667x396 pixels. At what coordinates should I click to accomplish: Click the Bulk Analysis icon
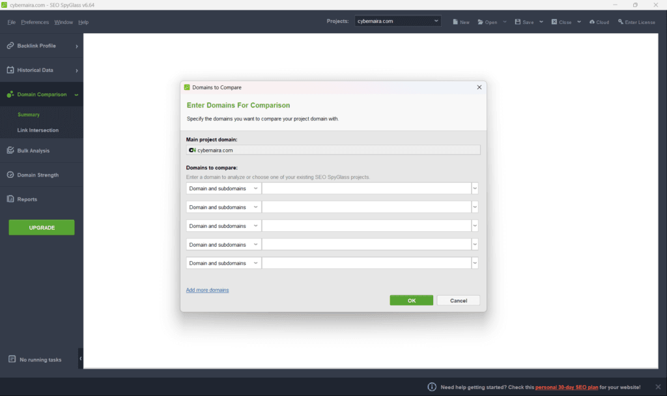[x=10, y=150]
